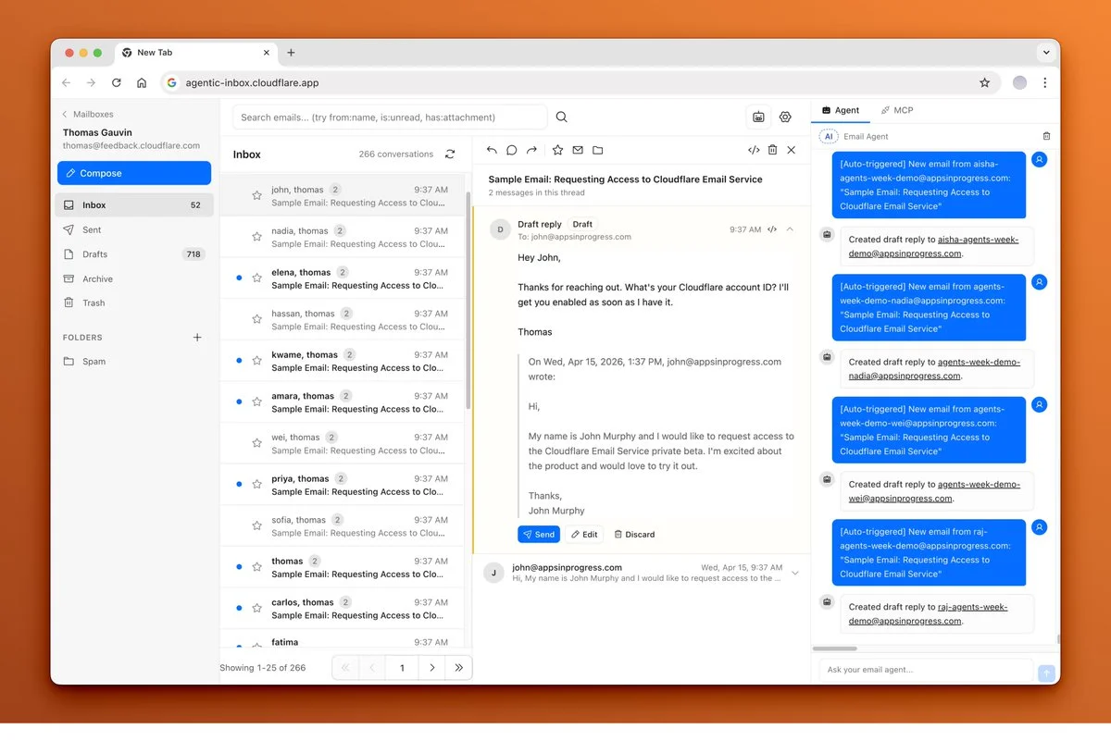The image size is (1111, 741).
Task: Expand the john@appsinprogress.com message
Action: click(794, 573)
